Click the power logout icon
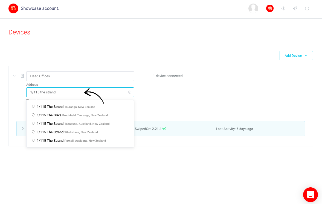322x204 pixels. click(307, 8)
